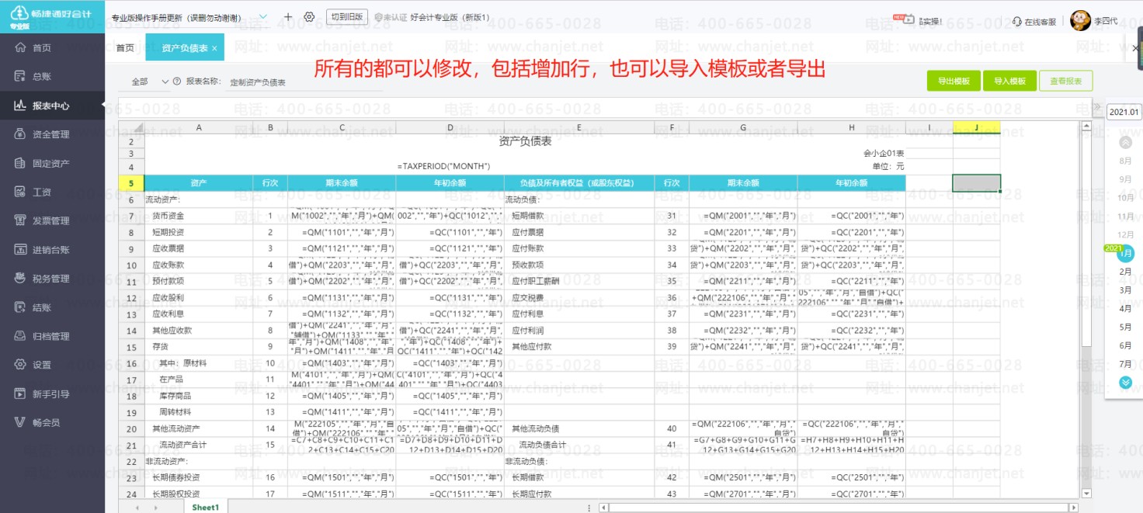The image size is (1143, 513).
Task: Click the settings gear in top bar
Action: point(309,17)
